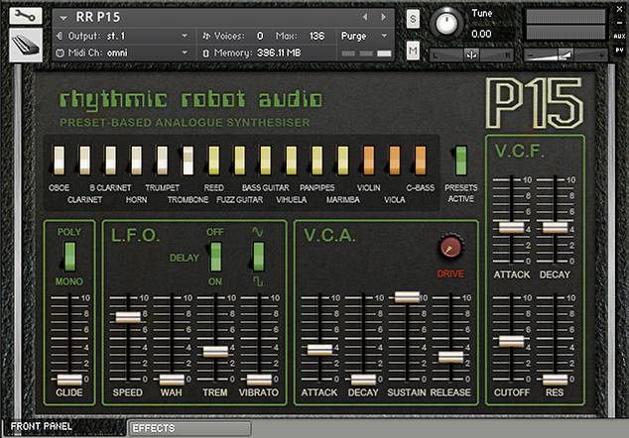Click the LFO TREM slider handle
The image size is (629, 438).
[215, 352]
